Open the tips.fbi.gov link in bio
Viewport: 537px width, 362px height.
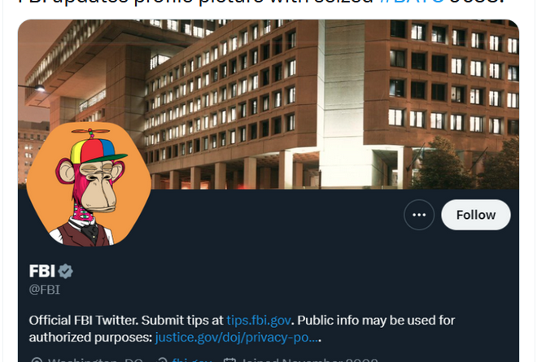pos(259,320)
